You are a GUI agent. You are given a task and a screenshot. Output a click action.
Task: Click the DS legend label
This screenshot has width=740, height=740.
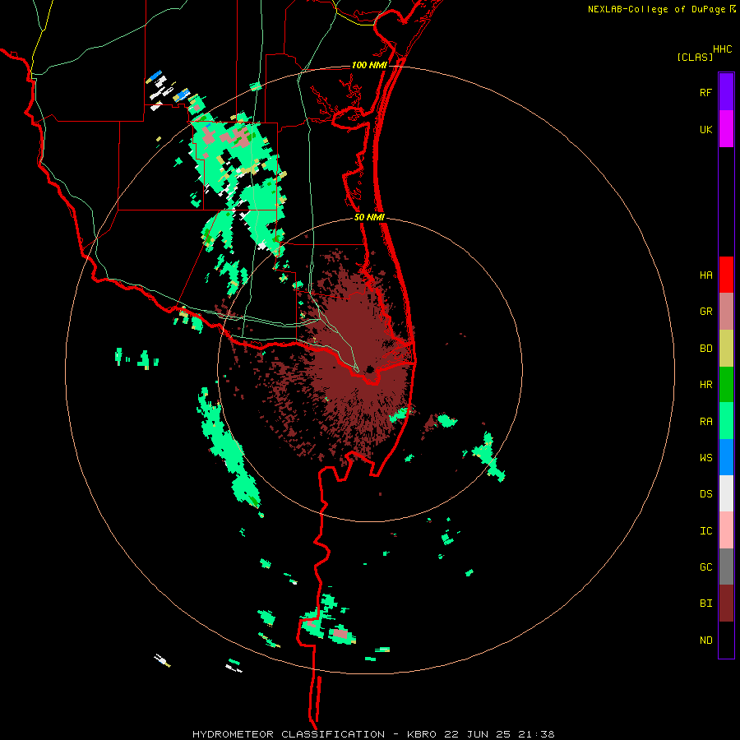point(705,494)
